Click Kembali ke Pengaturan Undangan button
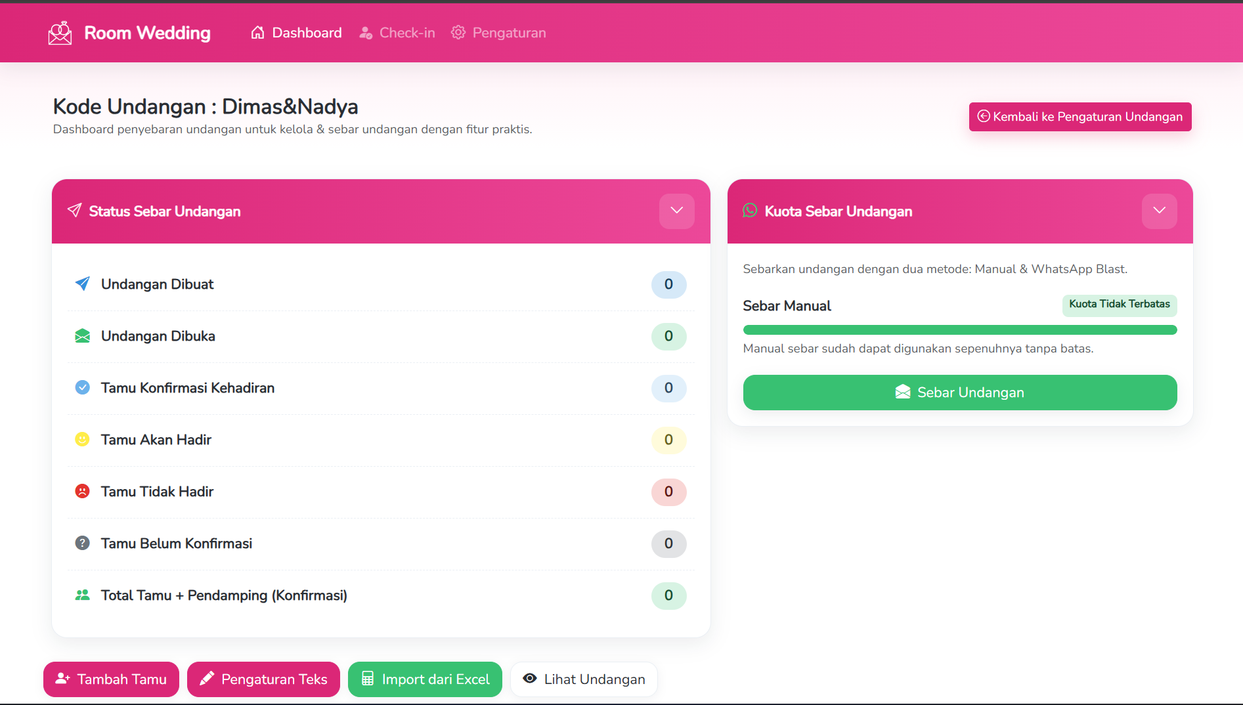Image resolution: width=1243 pixels, height=705 pixels. (x=1079, y=117)
